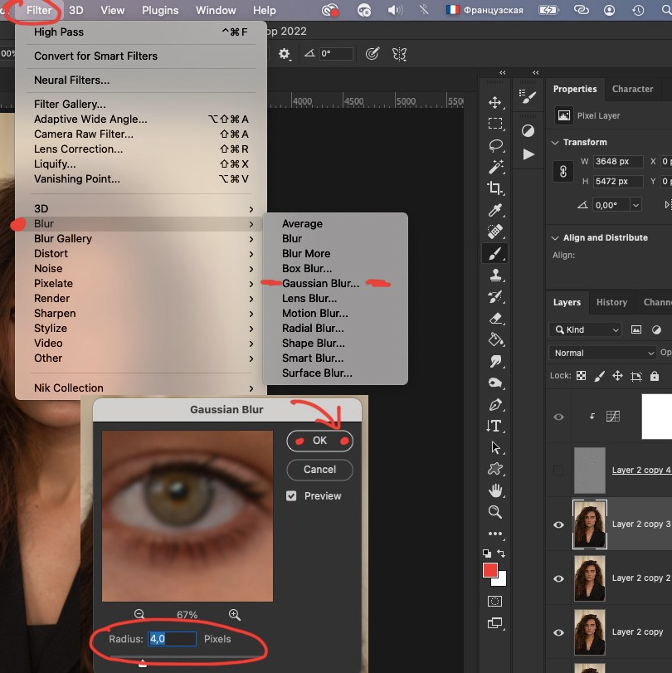Screen dimensions: 672x673
Task: Select the Horizontal Type tool
Action: point(494,426)
